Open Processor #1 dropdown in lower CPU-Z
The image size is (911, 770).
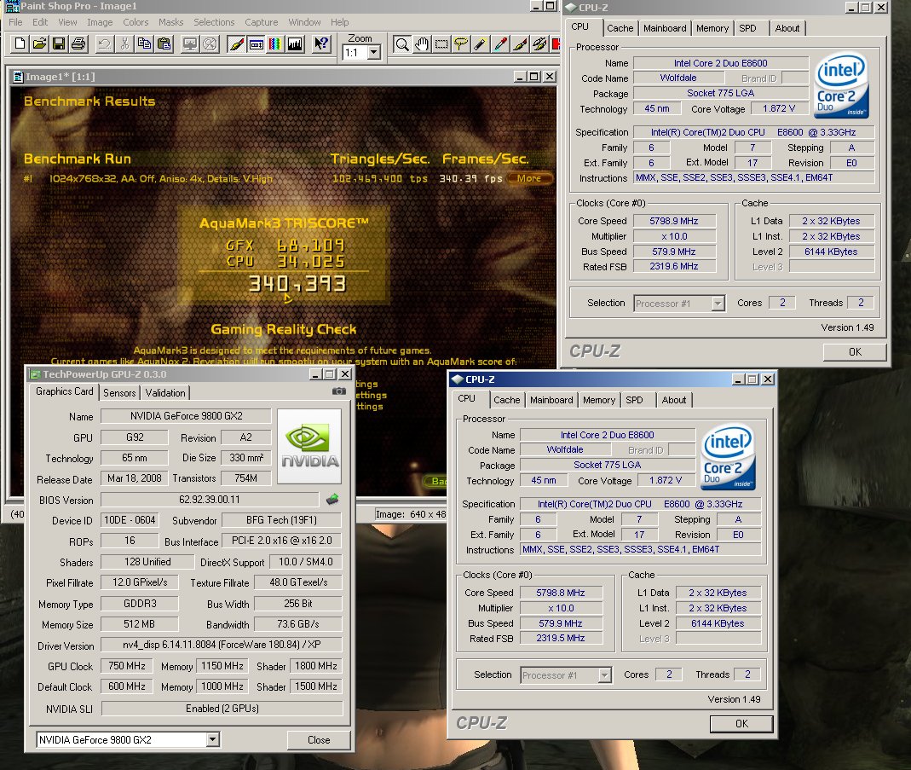pyautogui.click(x=605, y=675)
